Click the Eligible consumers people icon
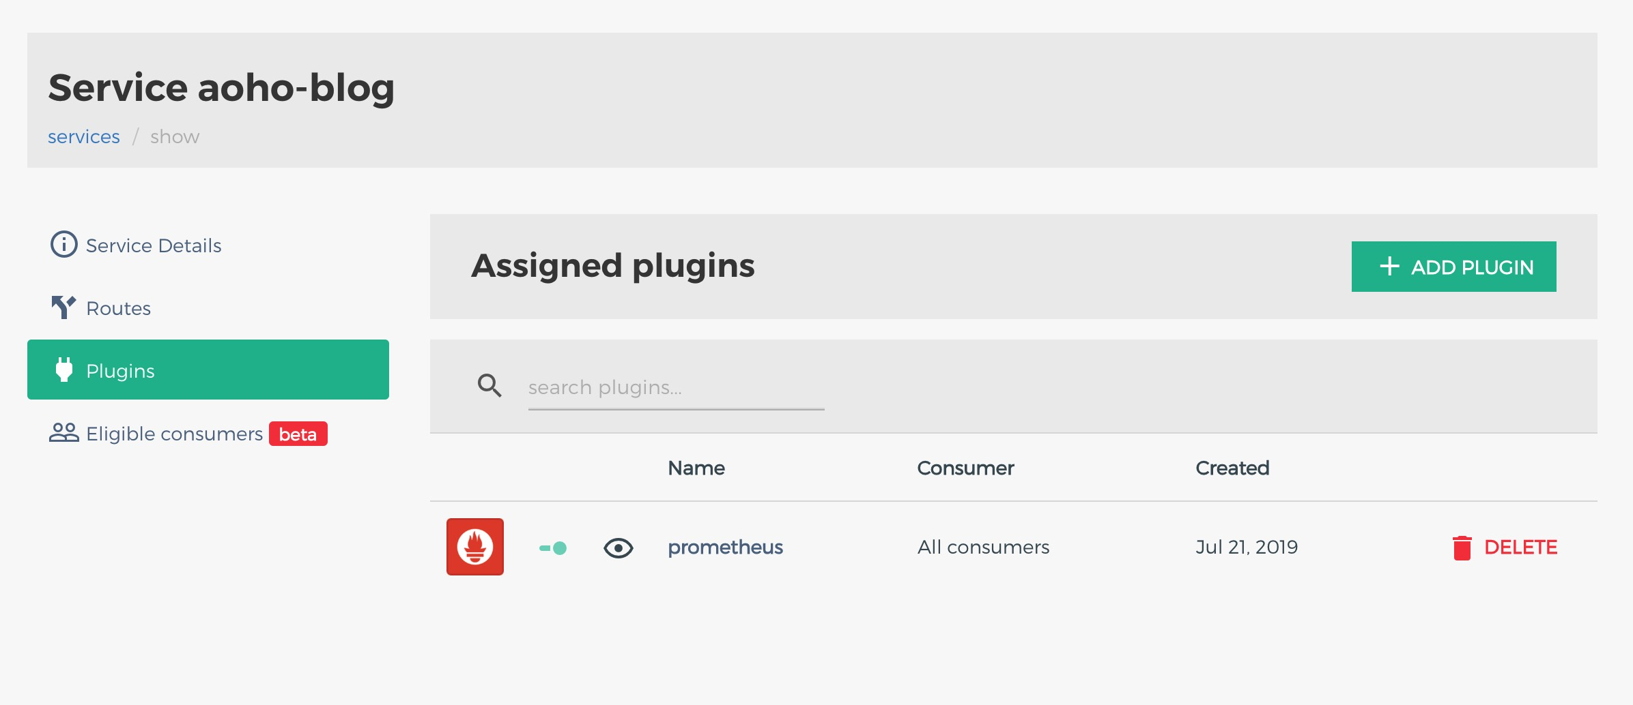 click(x=64, y=433)
